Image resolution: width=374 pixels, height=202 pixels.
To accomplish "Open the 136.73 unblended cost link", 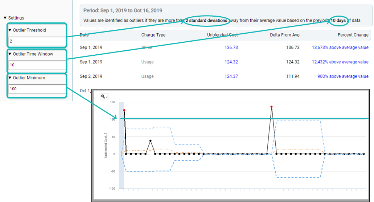I will (231, 47).
